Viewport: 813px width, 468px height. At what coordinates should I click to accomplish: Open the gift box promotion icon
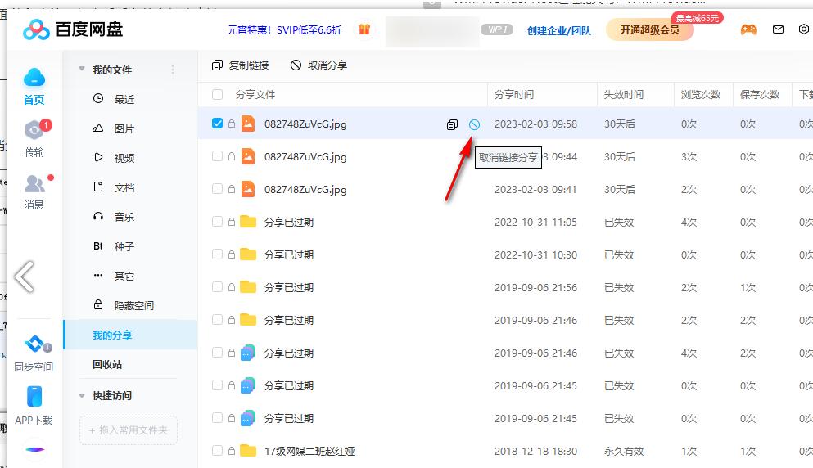(364, 29)
